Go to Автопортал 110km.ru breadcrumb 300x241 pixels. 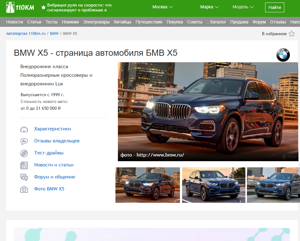pos(26,34)
